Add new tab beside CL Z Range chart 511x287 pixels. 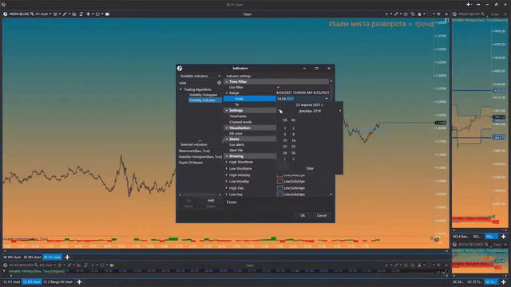(x=79, y=281)
